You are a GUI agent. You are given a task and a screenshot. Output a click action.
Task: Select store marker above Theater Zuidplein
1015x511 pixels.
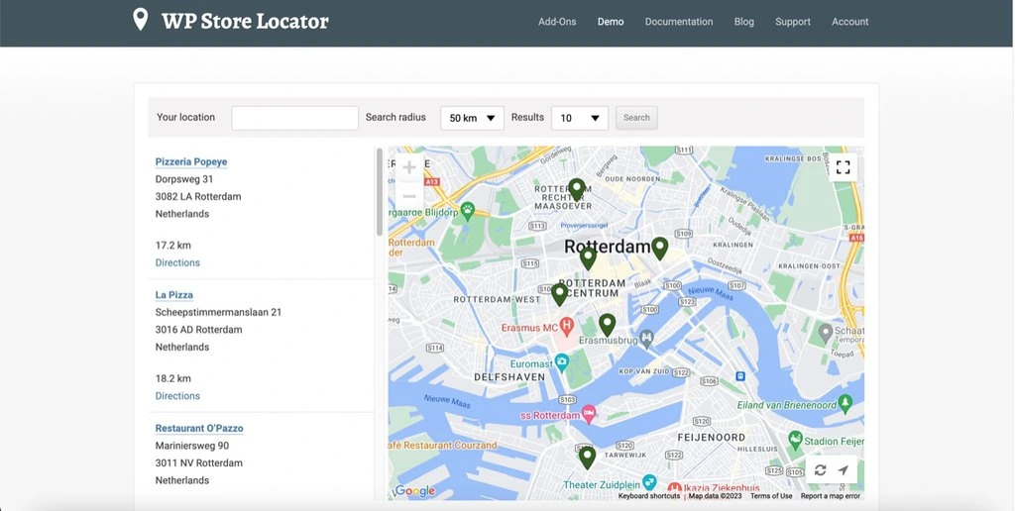point(587,458)
